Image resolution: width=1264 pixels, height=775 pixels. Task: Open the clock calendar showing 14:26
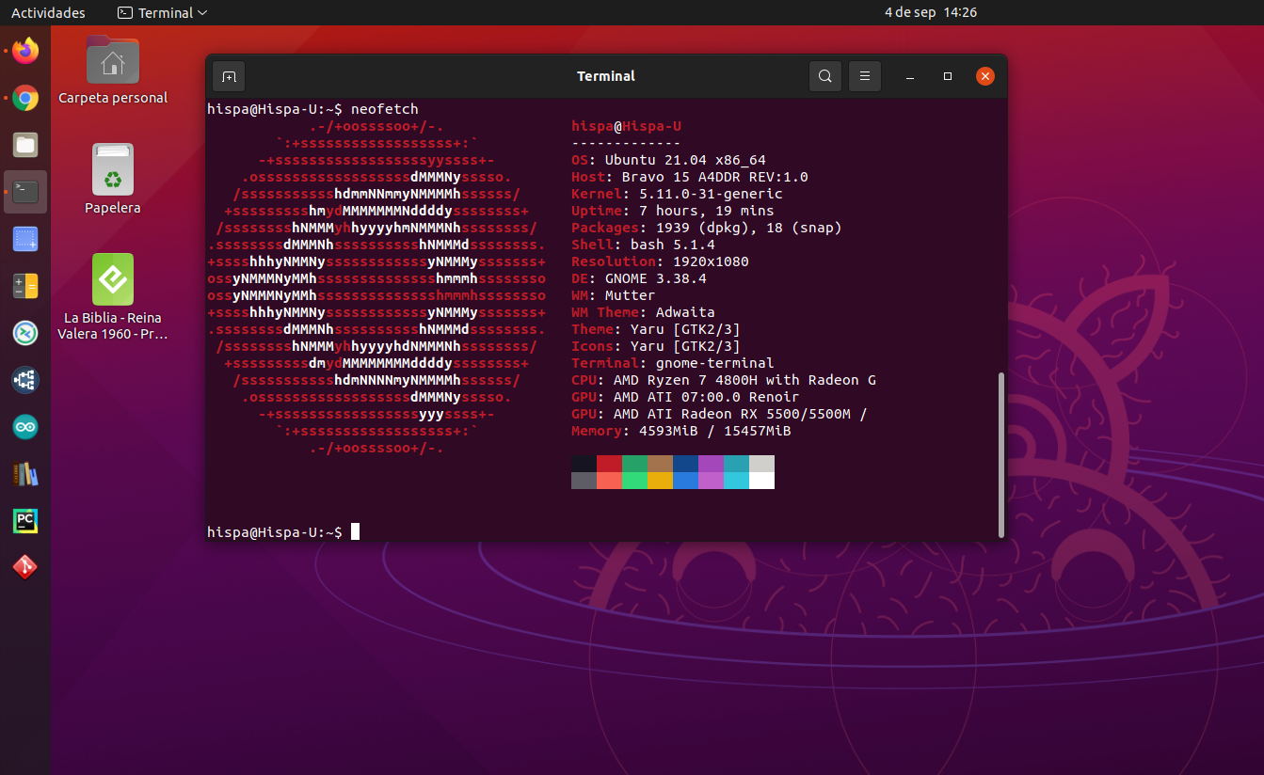930,13
